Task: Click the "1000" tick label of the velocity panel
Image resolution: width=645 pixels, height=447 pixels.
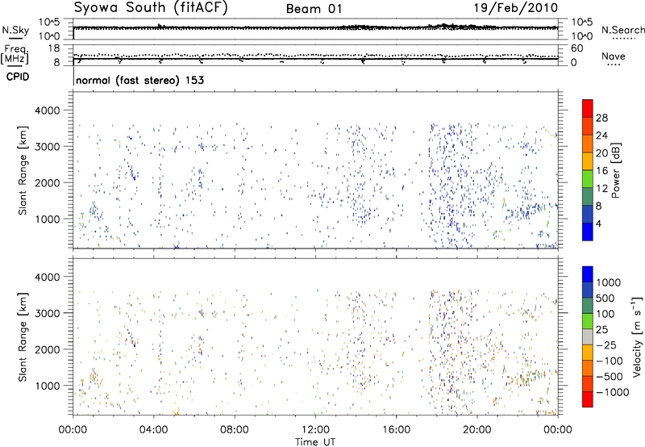Action: click(x=47, y=386)
